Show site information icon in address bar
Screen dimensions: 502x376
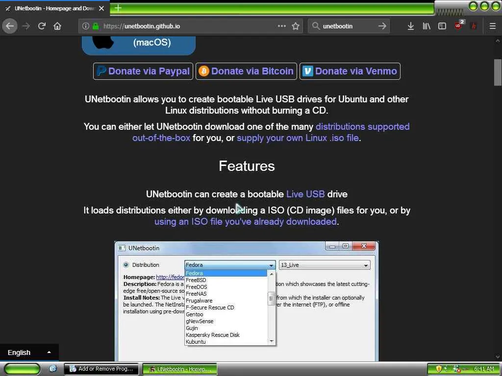[85, 26]
